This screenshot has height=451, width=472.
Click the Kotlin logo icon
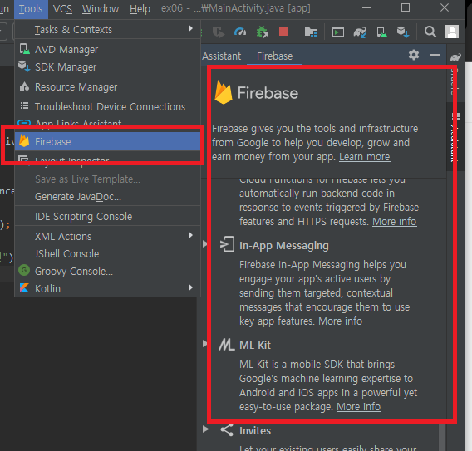click(24, 288)
